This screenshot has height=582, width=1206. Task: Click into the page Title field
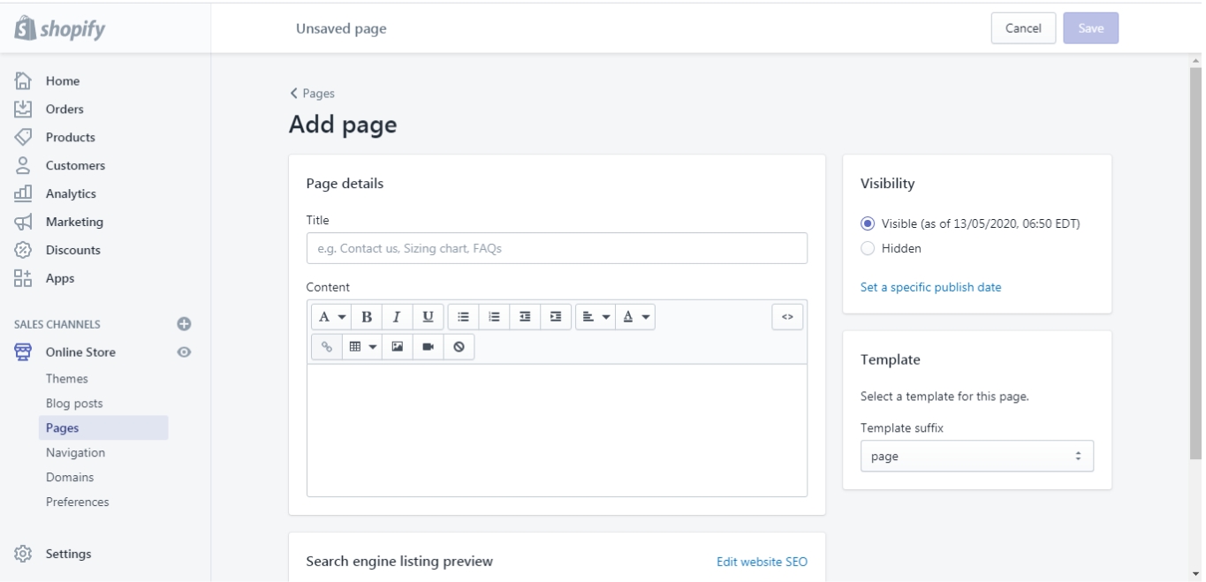tap(557, 248)
